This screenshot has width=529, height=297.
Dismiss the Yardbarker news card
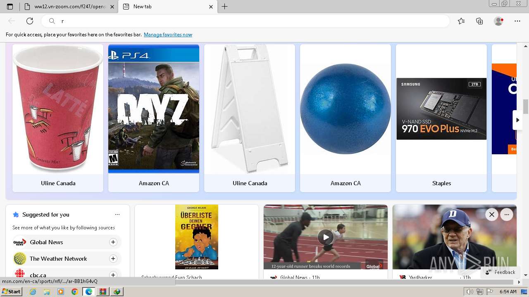click(492, 214)
